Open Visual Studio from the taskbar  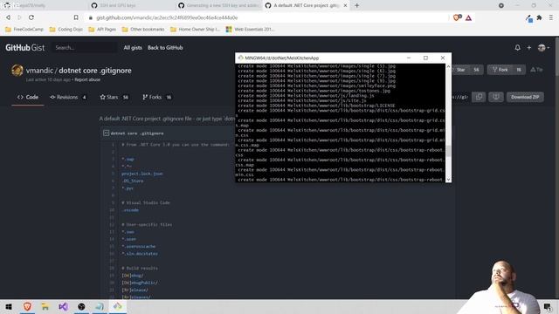click(64, 306)
